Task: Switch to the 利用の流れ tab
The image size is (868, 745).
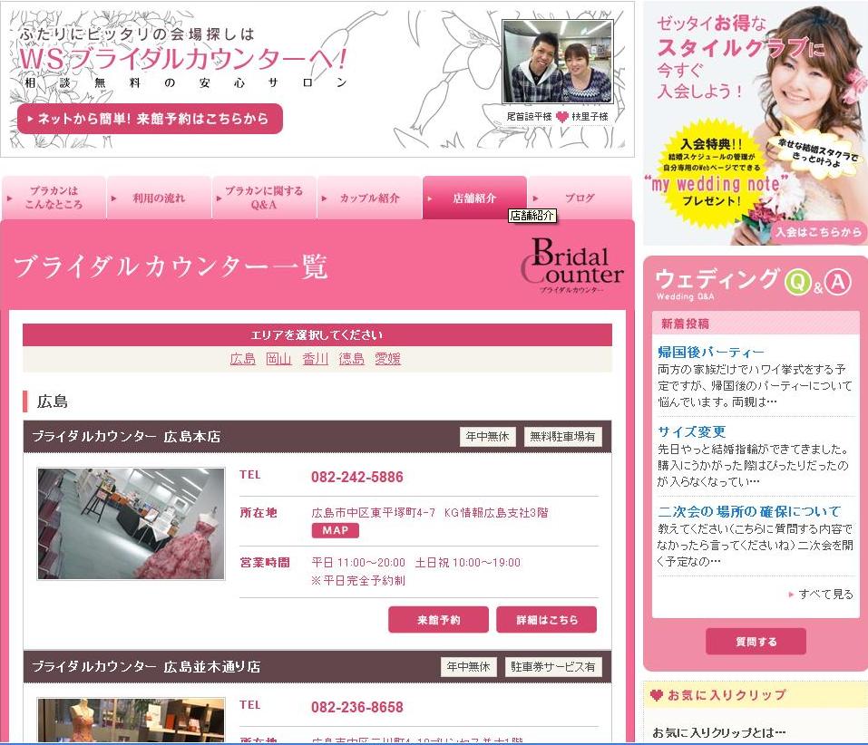Action: (159, 198)
